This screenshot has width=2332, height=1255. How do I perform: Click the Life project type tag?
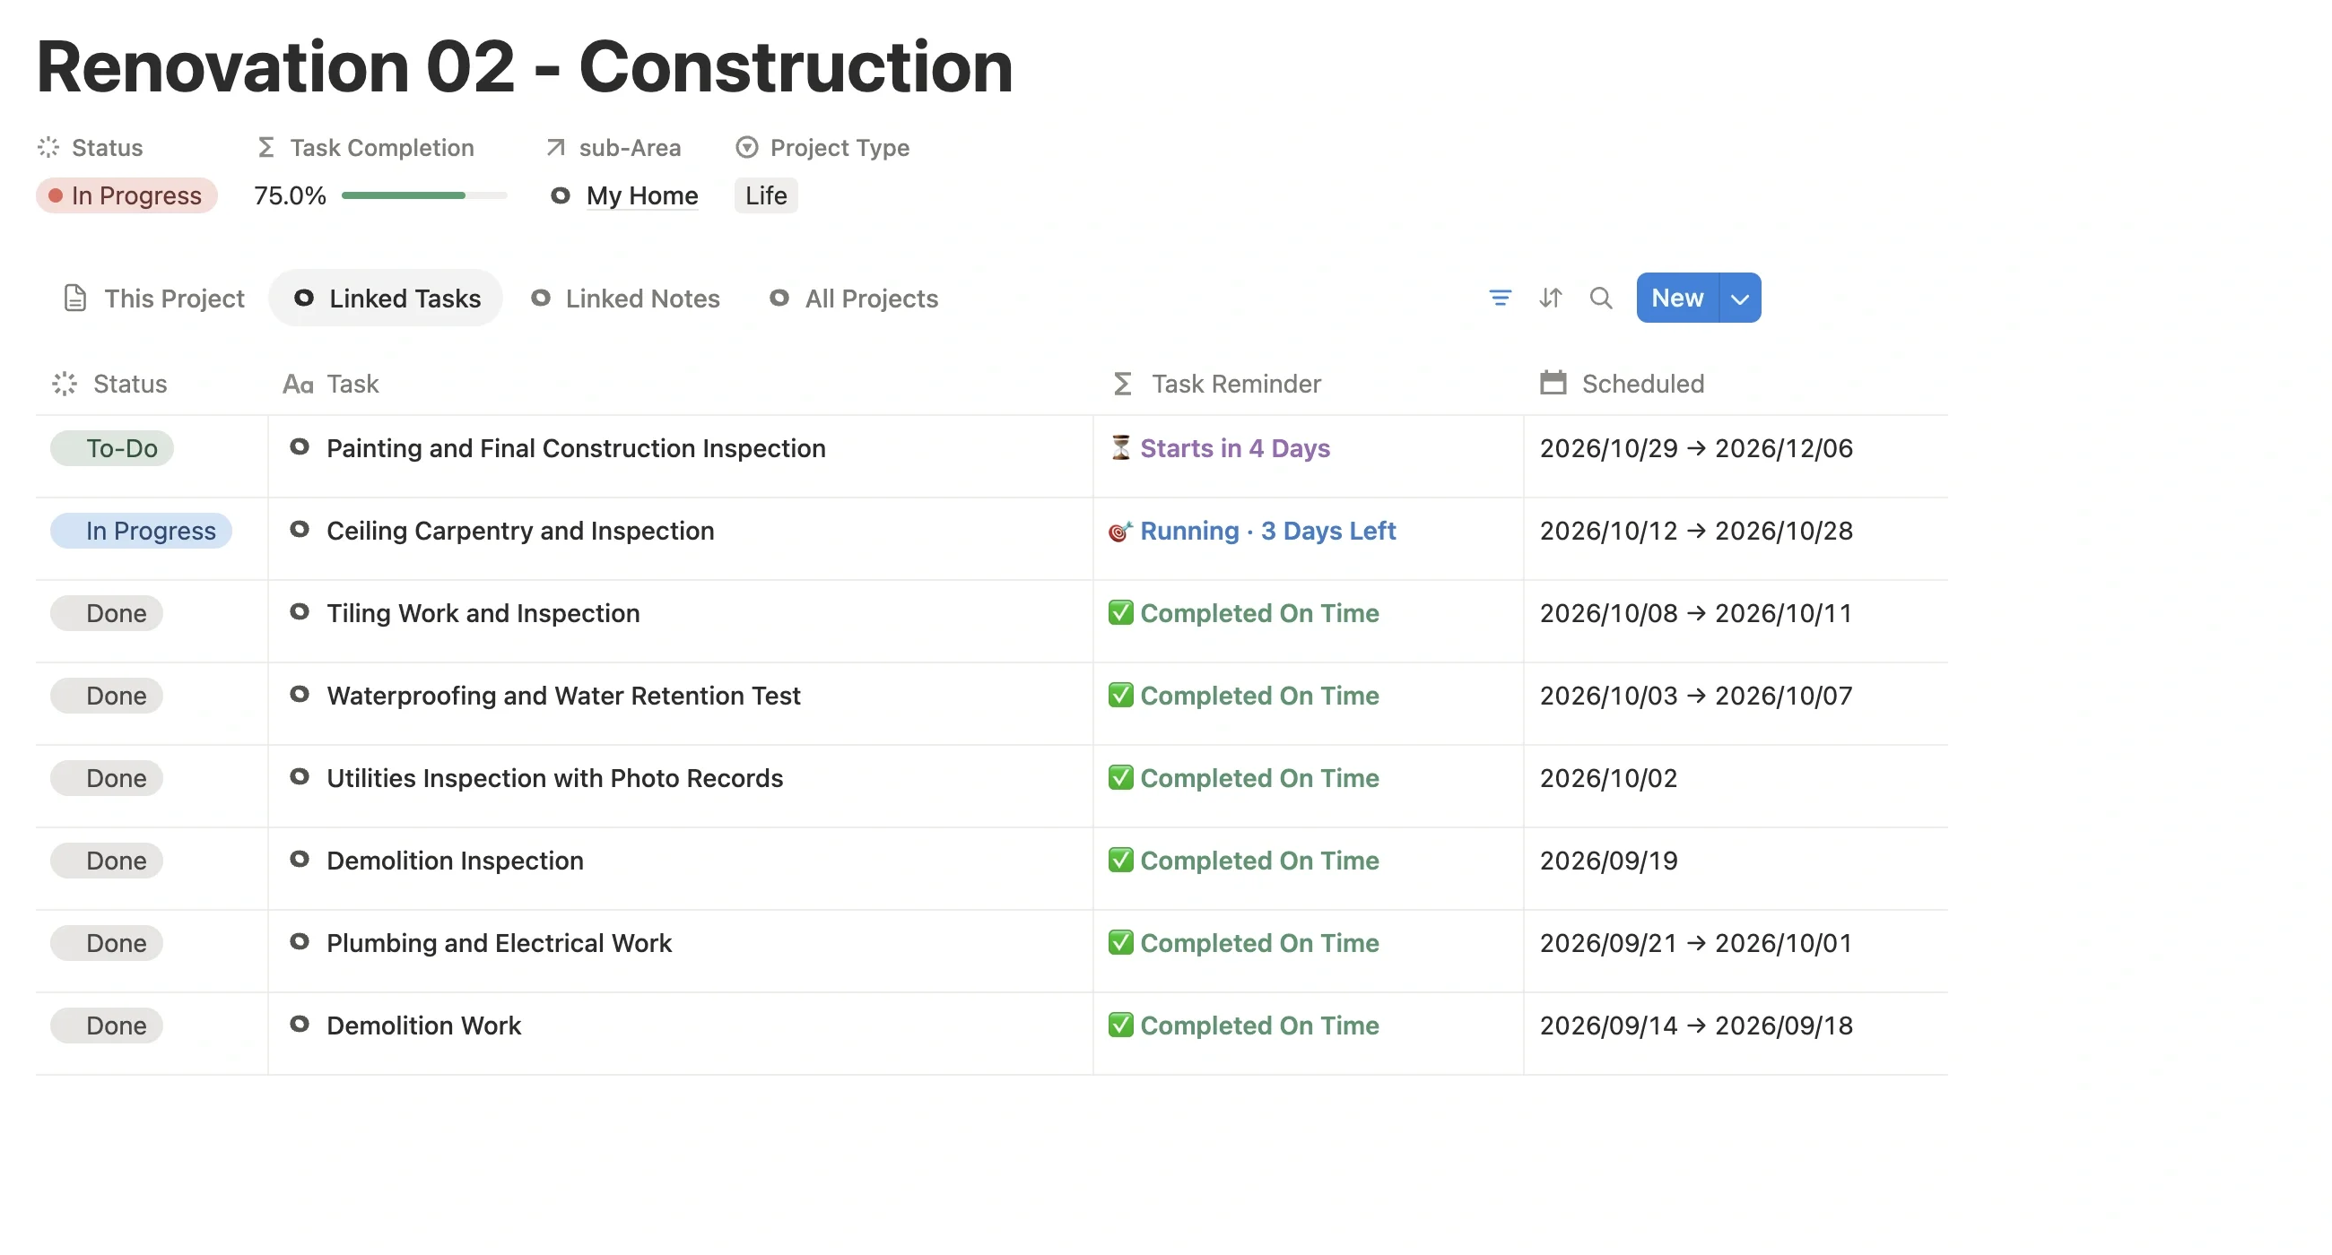(766, 195)
